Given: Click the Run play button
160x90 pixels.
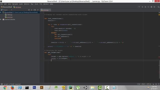Looking at the screenshot, I should click(x=142, y=7).
